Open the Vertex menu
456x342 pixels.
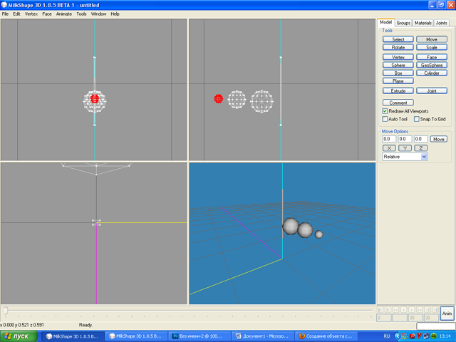[31, 14]
